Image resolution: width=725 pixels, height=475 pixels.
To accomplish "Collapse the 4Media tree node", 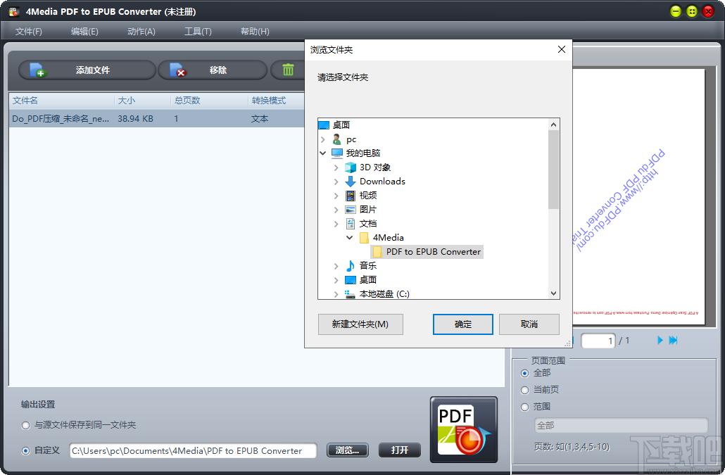I will [350, 238].
